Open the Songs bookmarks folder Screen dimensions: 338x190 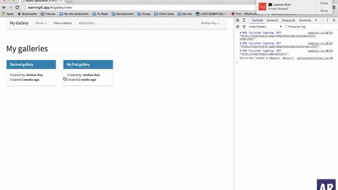click(x=144, y=14)
